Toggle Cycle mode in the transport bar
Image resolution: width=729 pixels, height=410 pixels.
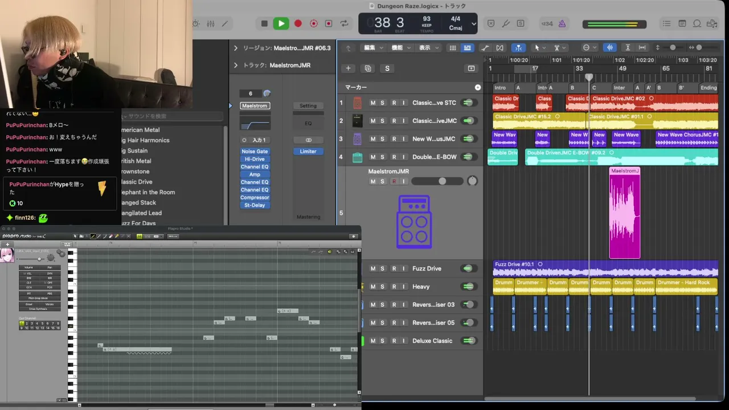(344, 23)
